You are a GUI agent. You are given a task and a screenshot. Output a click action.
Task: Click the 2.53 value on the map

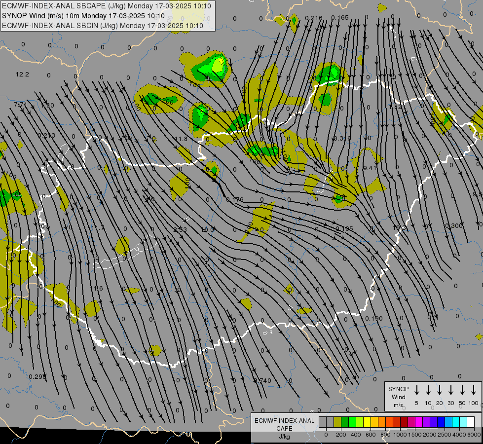tap(180, 229)
